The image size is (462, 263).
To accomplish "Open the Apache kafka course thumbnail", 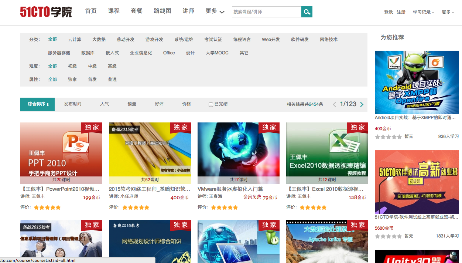I will pos(327,241).
